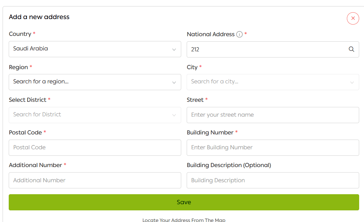Click the chevron arrow in District field
The width and height of the screenshot is (364, 222).
coord(174,115)
